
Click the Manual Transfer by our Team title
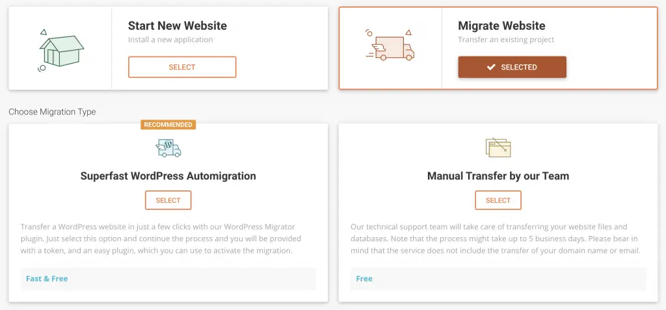(498, 175)
